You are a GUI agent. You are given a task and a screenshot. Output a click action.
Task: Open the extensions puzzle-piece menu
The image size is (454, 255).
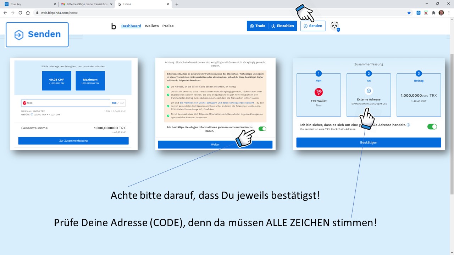click(x=433, y=13)
